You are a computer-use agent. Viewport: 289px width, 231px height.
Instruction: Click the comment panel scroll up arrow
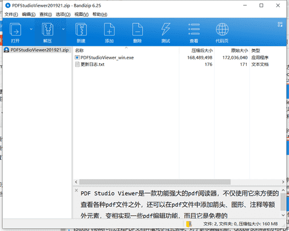click(x=283, y=190)
